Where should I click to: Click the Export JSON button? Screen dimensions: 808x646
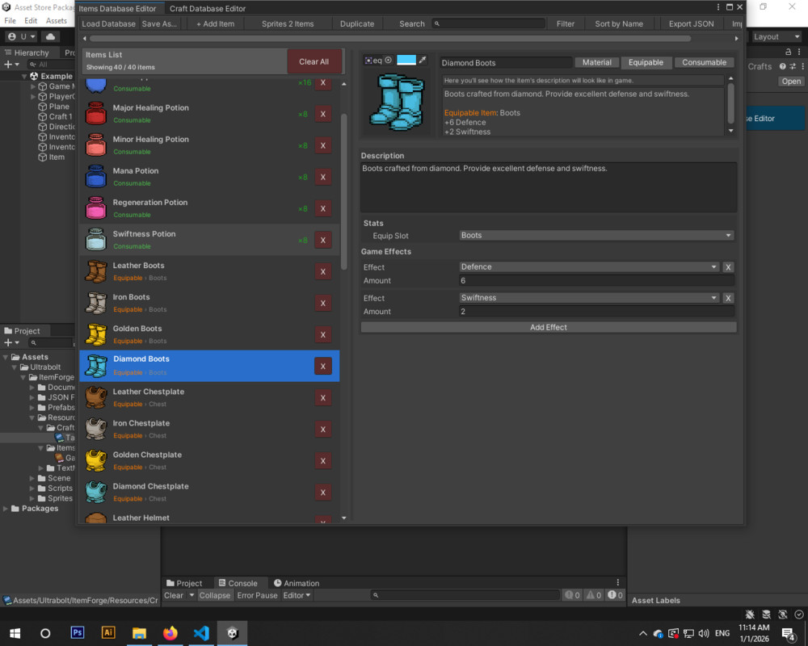click(x=691, y=23)
